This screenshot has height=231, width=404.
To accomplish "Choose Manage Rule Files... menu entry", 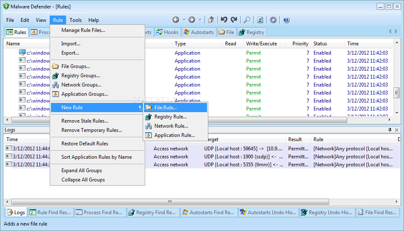I will point(97,30).
